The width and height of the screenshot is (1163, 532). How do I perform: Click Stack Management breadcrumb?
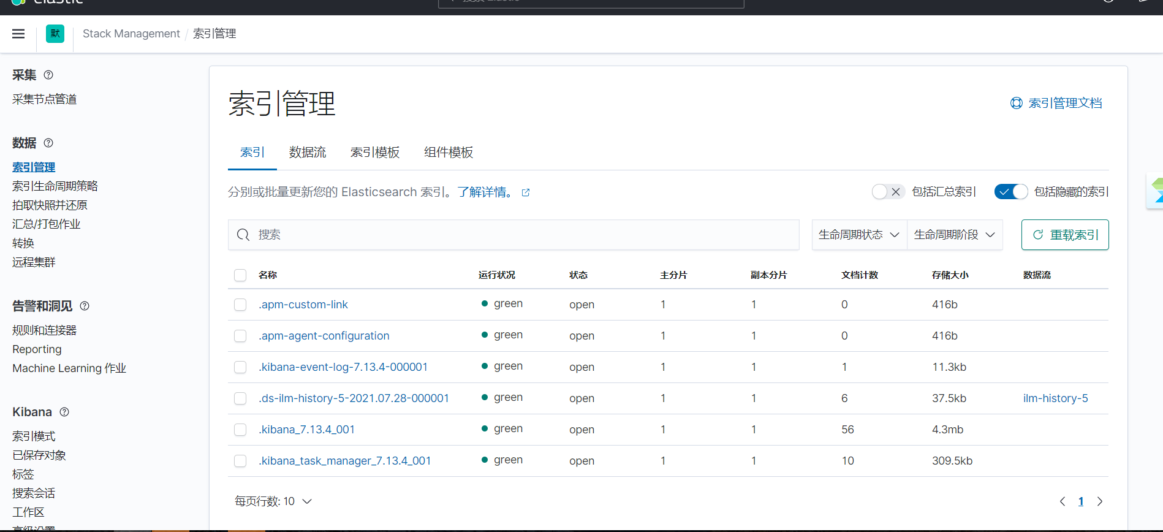pos(131,34)
